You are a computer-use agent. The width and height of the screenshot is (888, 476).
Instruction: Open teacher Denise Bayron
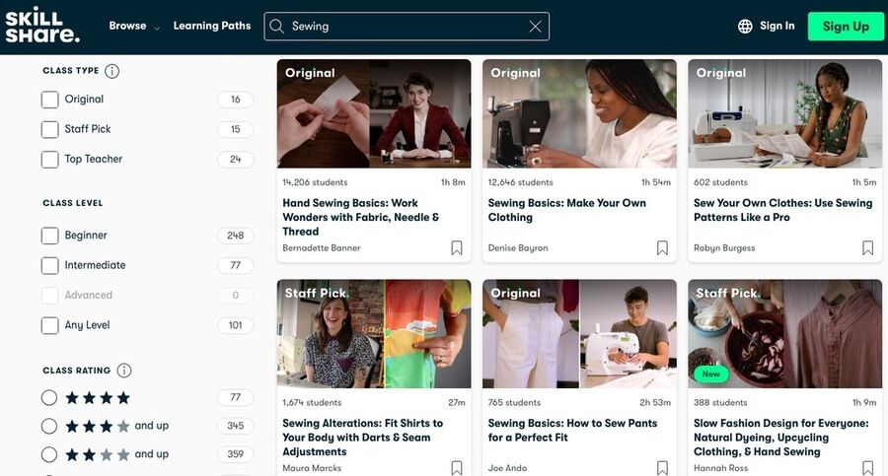click(x=518, y=248)
